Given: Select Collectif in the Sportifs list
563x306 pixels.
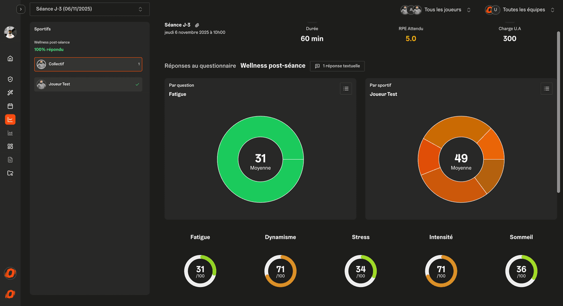Looking at the screenshot, I should (88, 64).
